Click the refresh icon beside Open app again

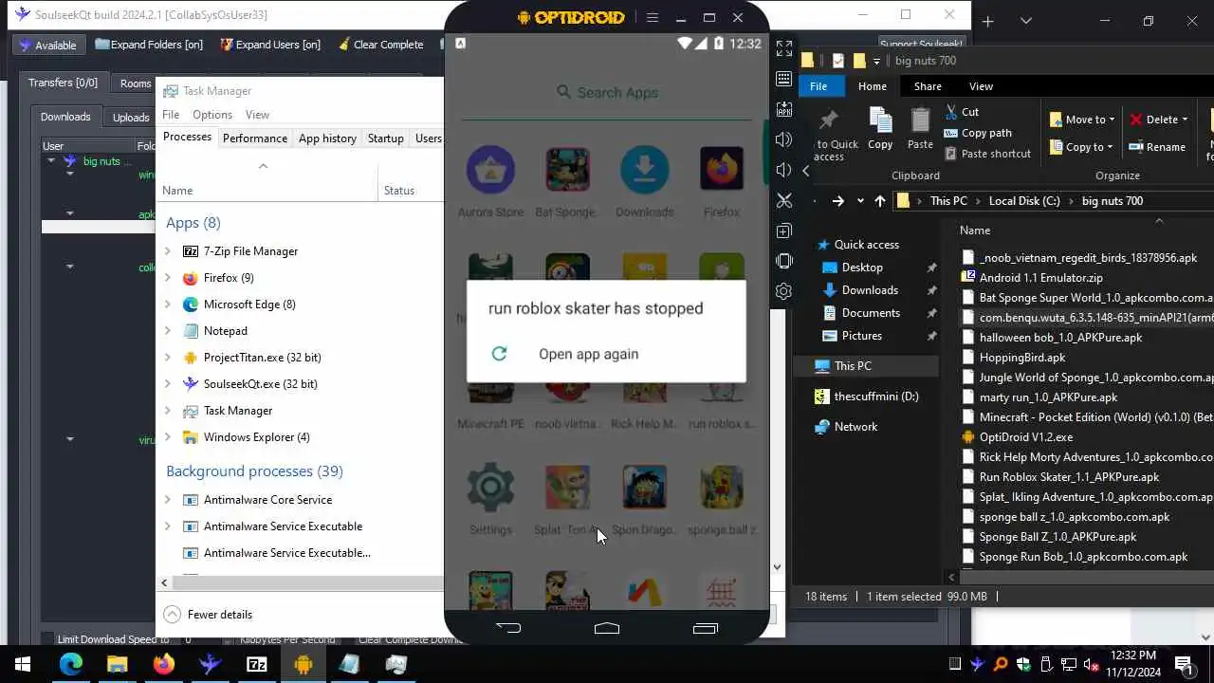click(x=499, y=354)
